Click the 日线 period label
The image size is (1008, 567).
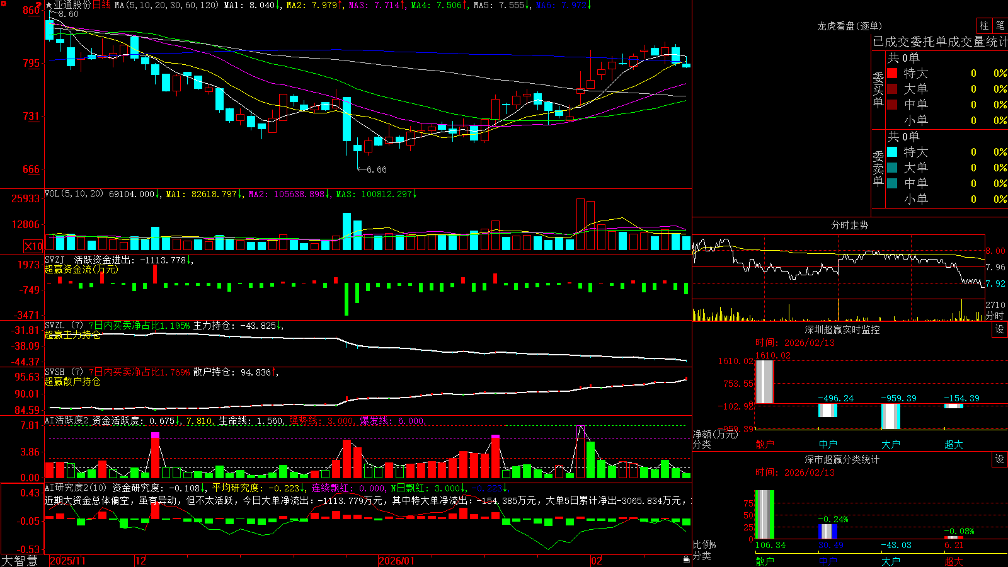(101, 5)
